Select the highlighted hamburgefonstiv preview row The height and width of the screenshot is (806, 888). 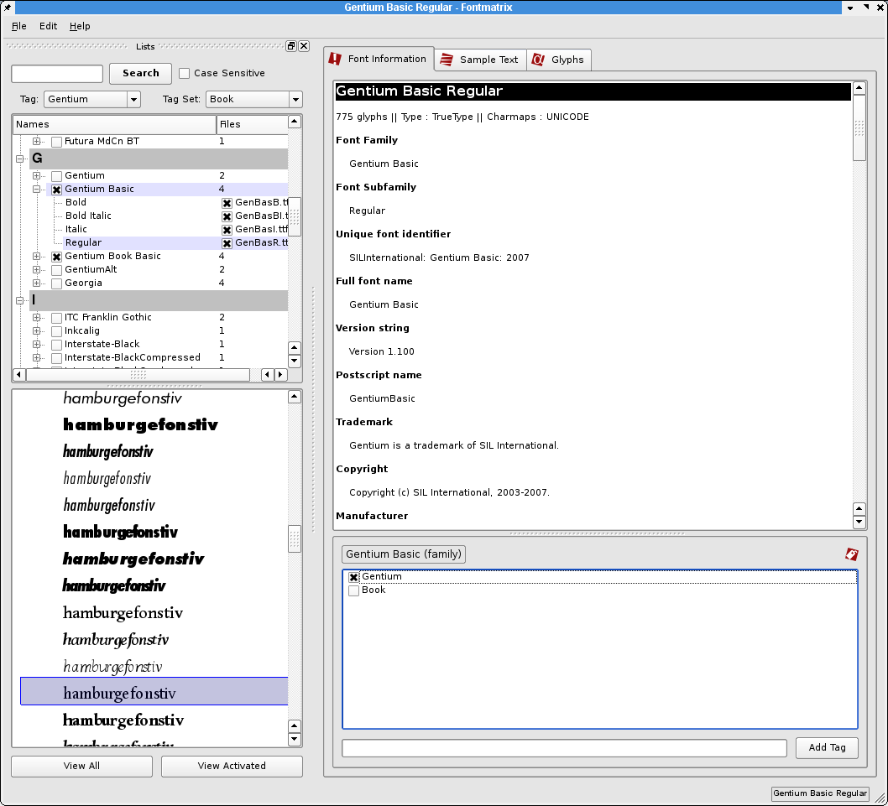[154, 691]
